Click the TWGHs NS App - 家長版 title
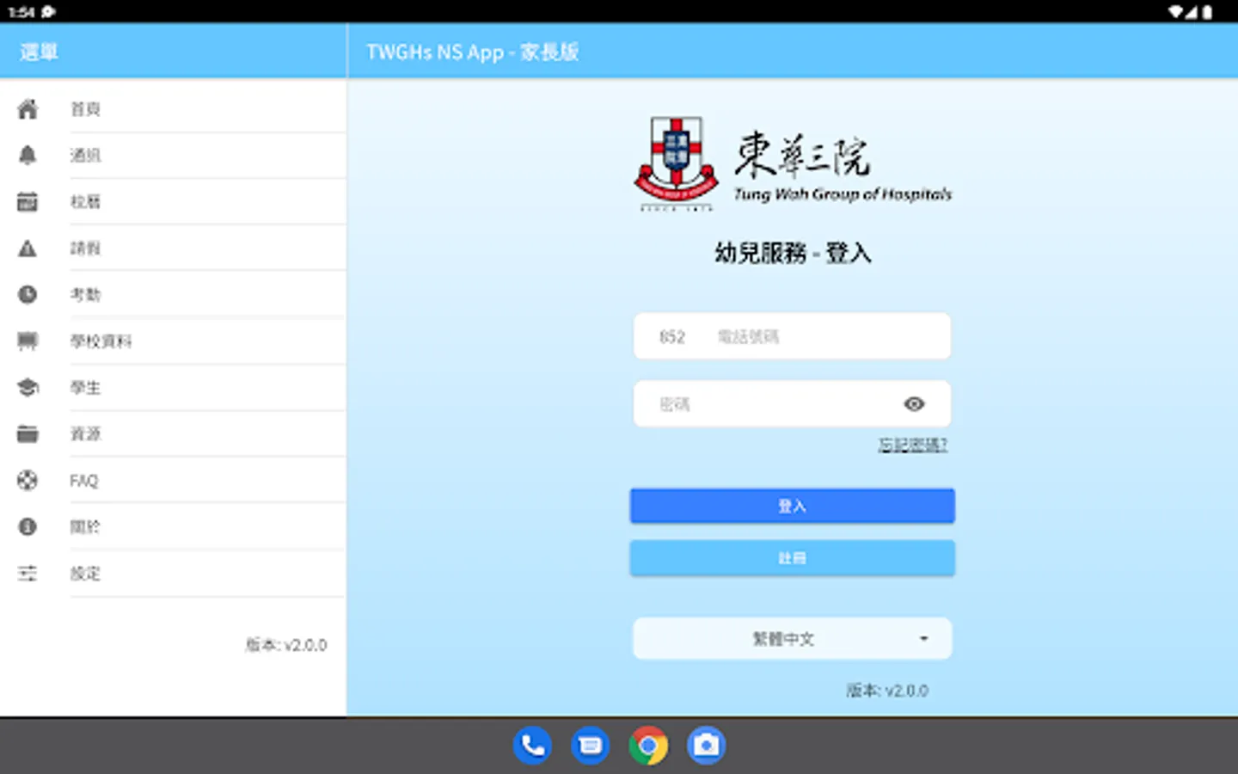Image resolution: width=1238 pixels, height=774 pixels. [473, 52]
